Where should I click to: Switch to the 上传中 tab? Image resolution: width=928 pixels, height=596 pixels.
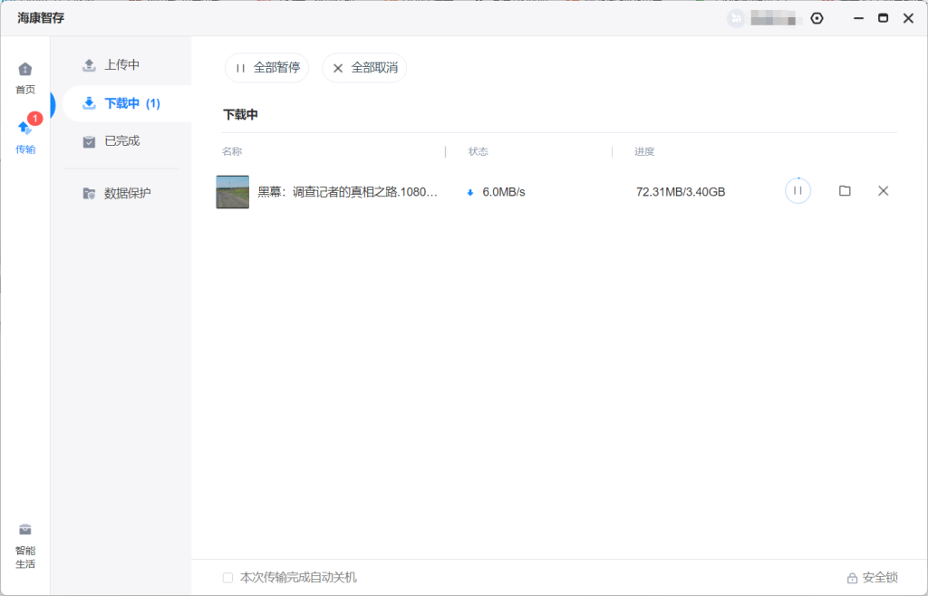pyautogui.click(x=121, y=65)
